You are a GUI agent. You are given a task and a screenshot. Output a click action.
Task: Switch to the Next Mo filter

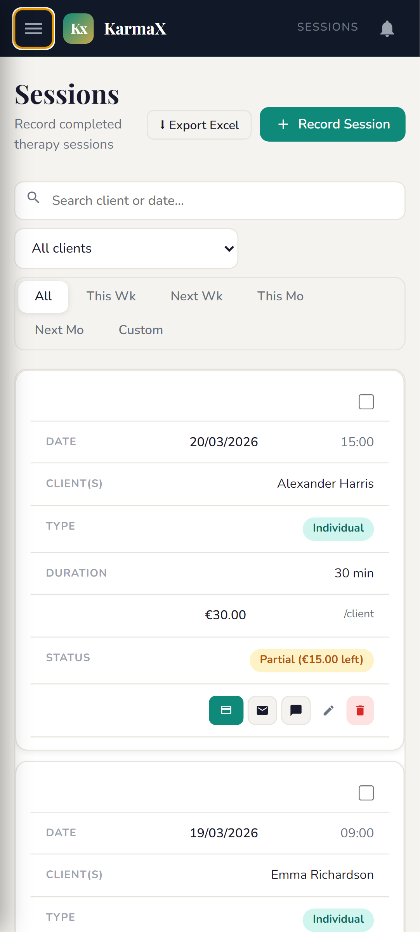[x=59, y=330]
